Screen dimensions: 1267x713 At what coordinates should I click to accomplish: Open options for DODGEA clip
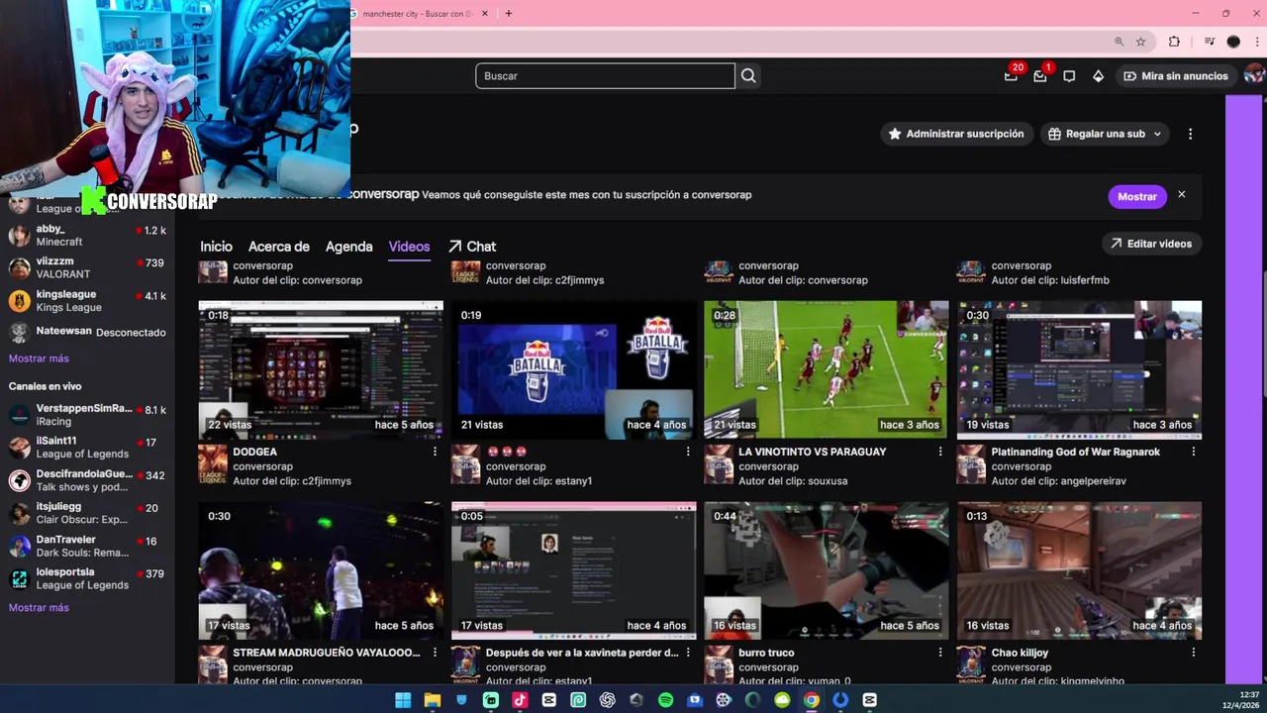point(435,452)
